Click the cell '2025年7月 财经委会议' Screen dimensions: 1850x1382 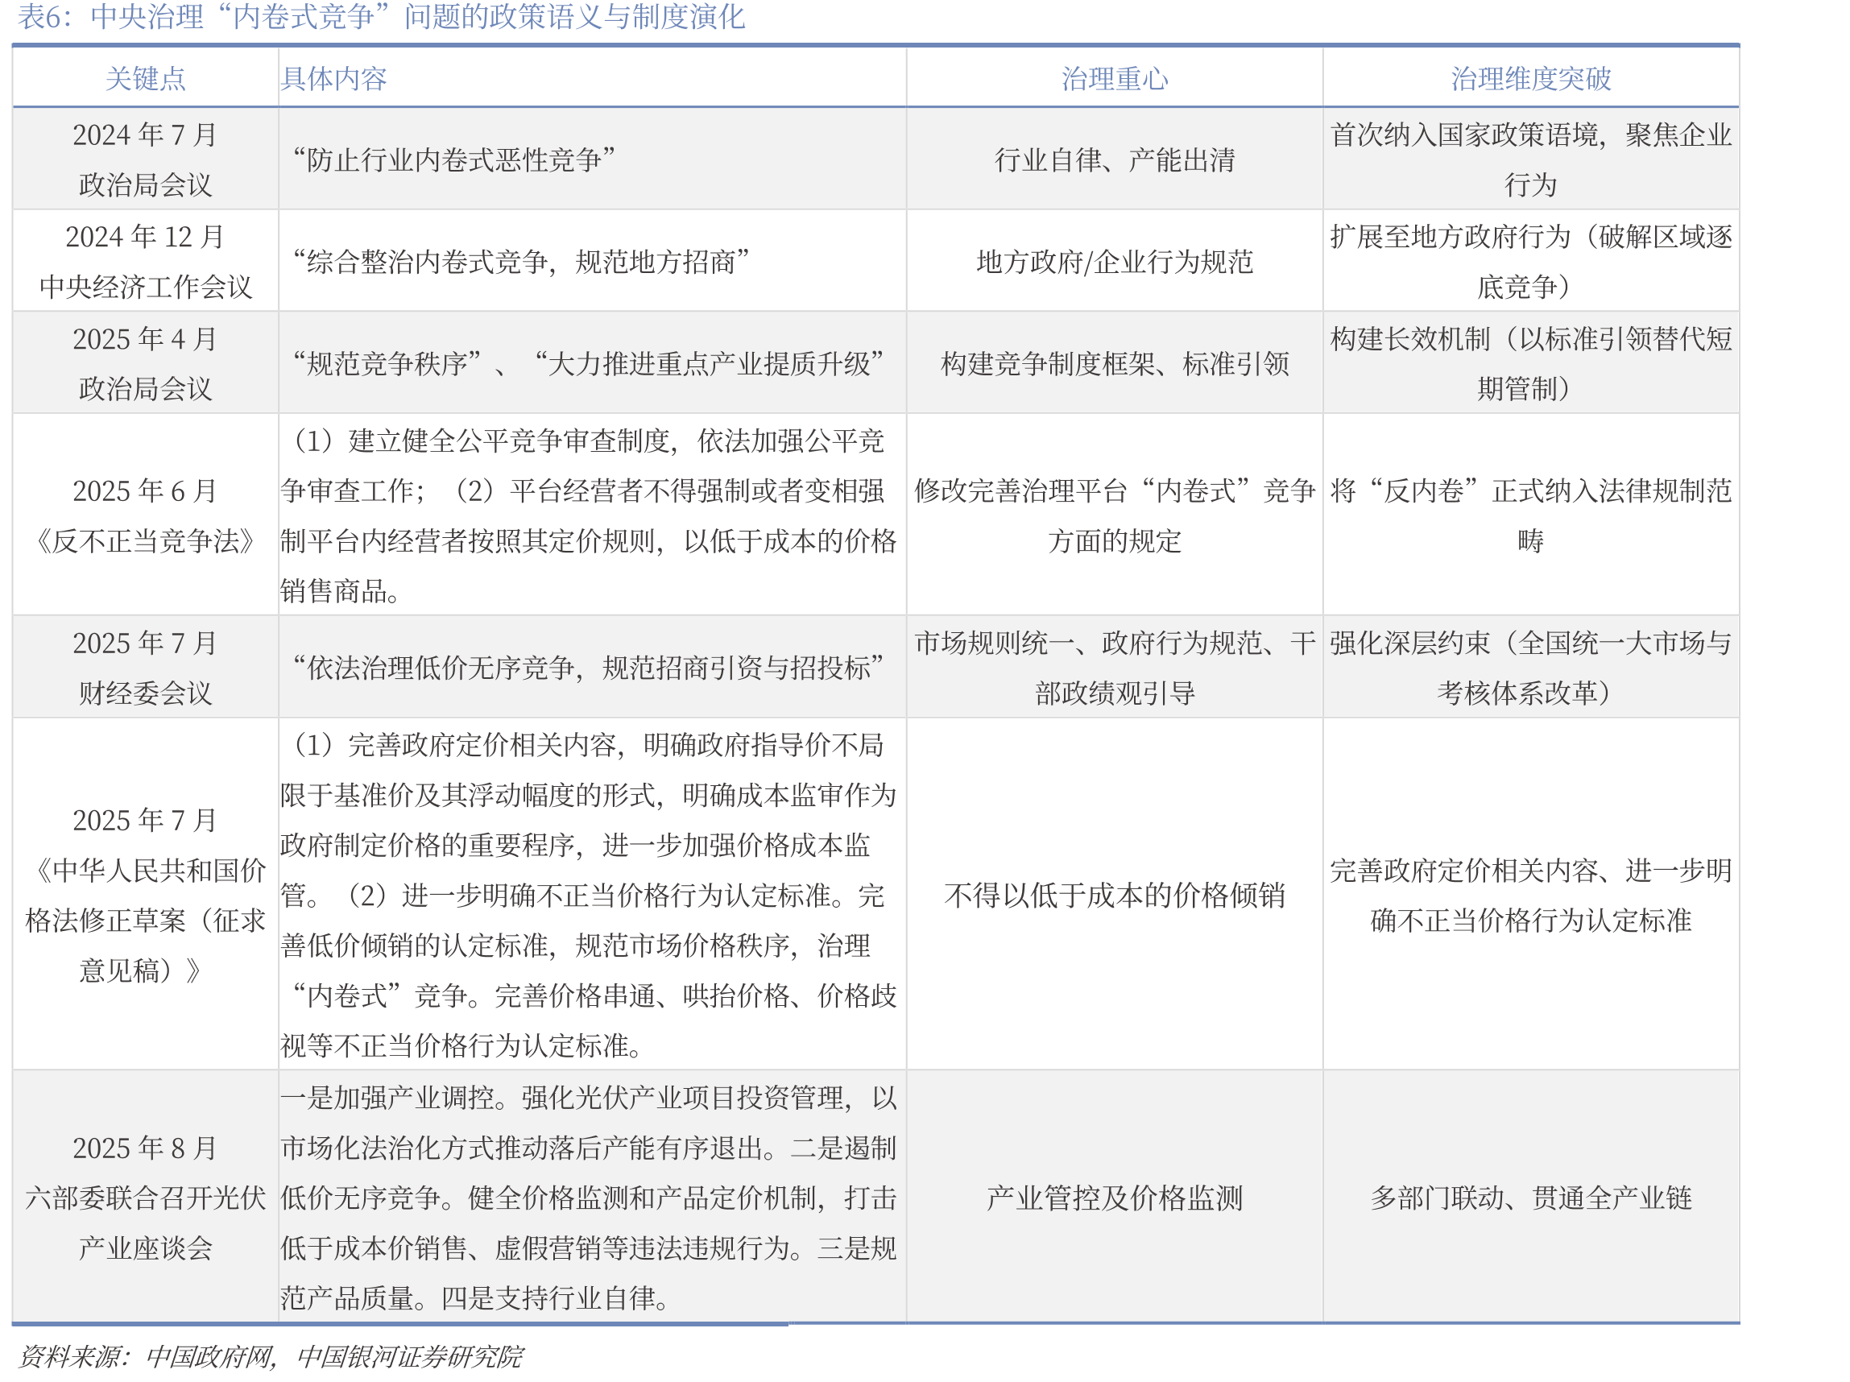[x=146, y=668]
